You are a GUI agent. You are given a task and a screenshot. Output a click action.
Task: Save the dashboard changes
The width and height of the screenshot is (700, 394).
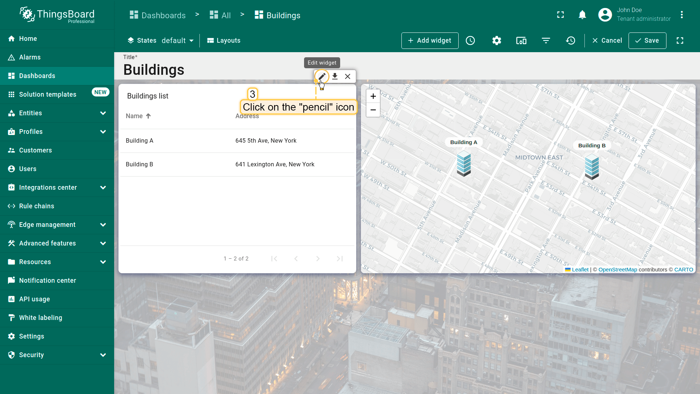647,40
